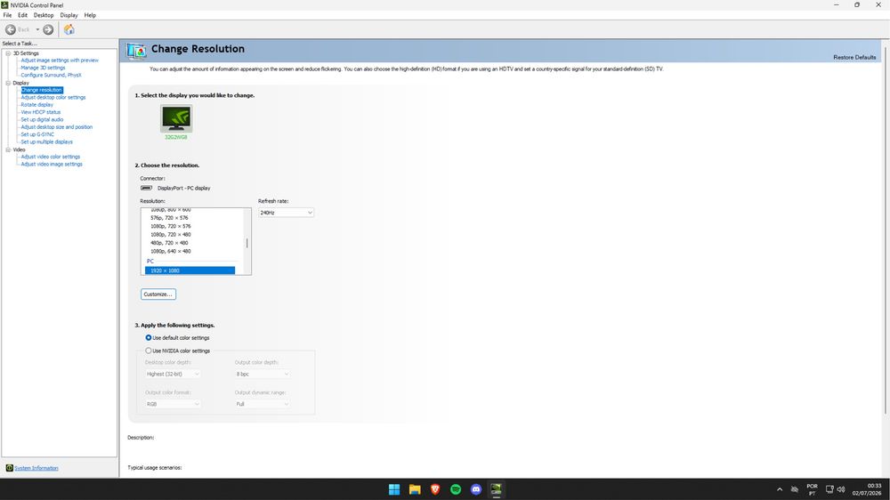Click the POR PT language indicator

click(x=813, y=489)
